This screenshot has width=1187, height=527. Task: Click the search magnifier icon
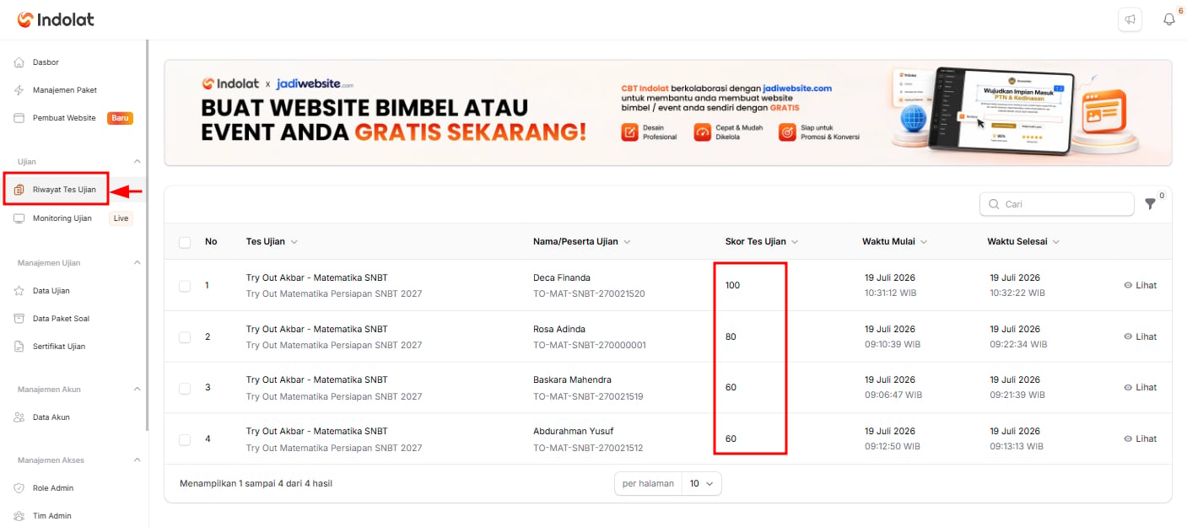pyautogui.click(x=994, y=204)
